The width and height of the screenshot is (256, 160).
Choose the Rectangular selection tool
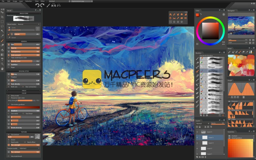tap(2, 21)
